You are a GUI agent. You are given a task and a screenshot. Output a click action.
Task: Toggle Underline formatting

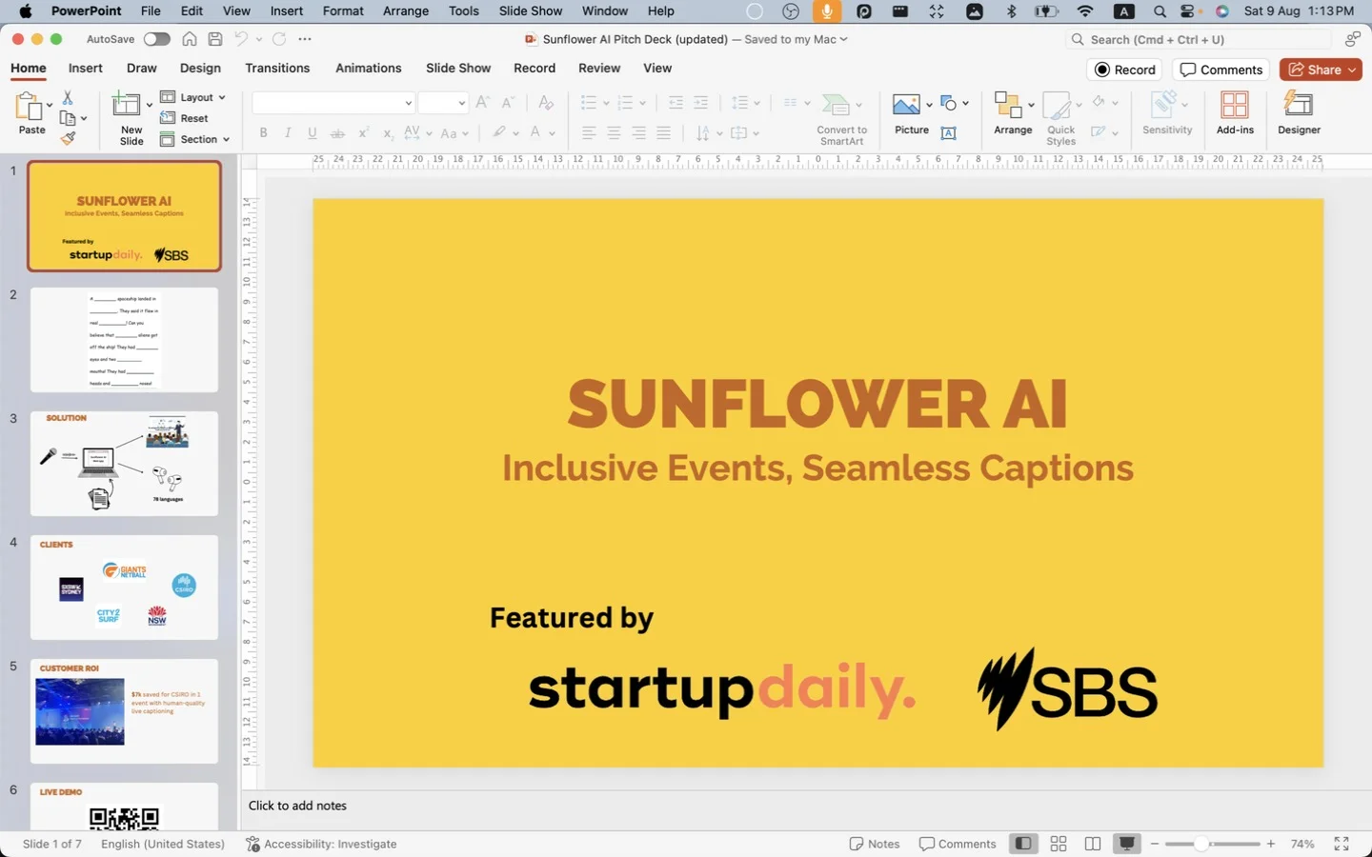313,133
